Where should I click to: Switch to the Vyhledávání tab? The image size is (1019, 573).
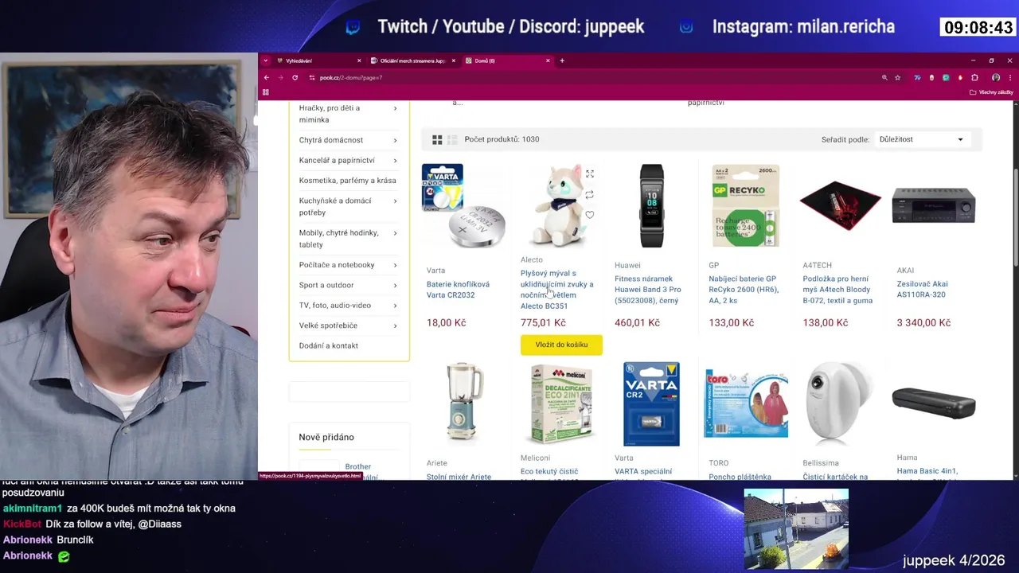coord(318,60)
